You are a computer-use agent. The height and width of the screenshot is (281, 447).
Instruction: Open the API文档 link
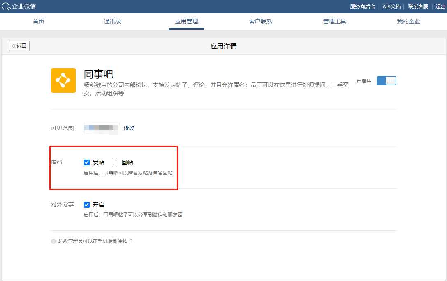[x=391, y=7]
